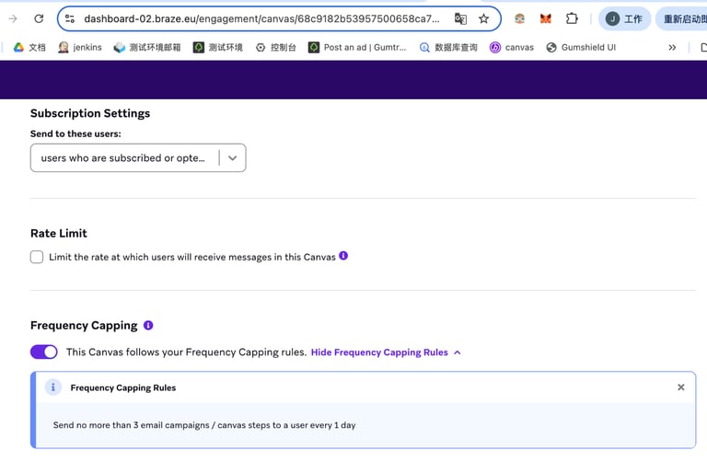Show the hidden bookmarks overflow chevron
This screenshot has height=473, width=707.
(672, 47)
